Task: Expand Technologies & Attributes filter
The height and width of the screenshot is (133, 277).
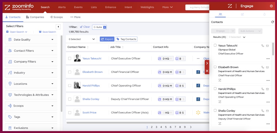Action: (x=31, y=95)
